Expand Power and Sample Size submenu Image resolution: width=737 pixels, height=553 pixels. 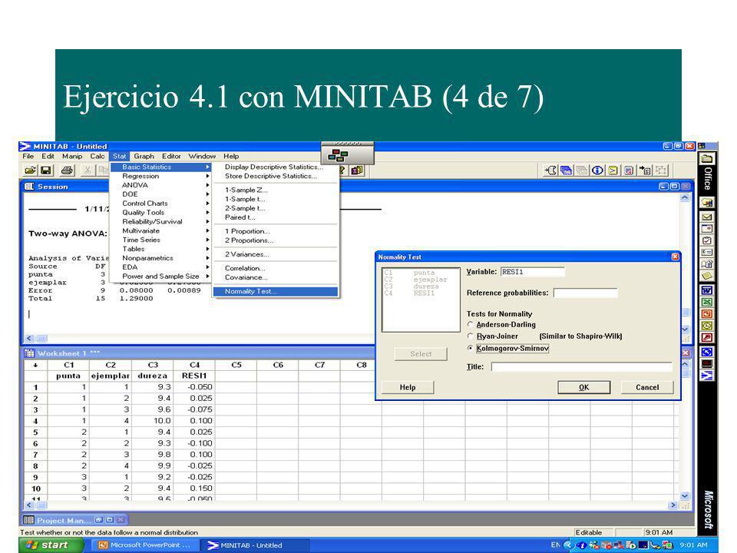click(x=160, y=276)
